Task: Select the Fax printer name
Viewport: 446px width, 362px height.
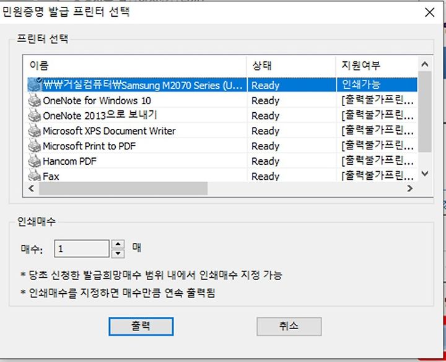Action: click(51, 176)
